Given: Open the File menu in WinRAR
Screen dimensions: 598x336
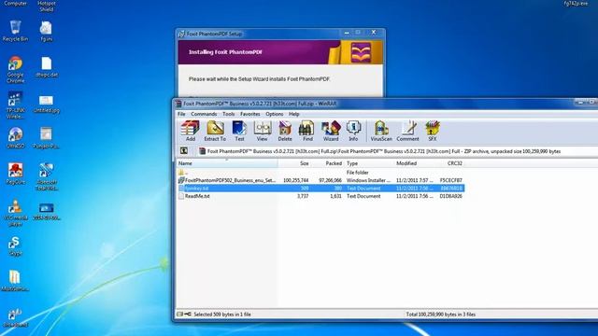Looking at the screenshot, I should 181,114.
